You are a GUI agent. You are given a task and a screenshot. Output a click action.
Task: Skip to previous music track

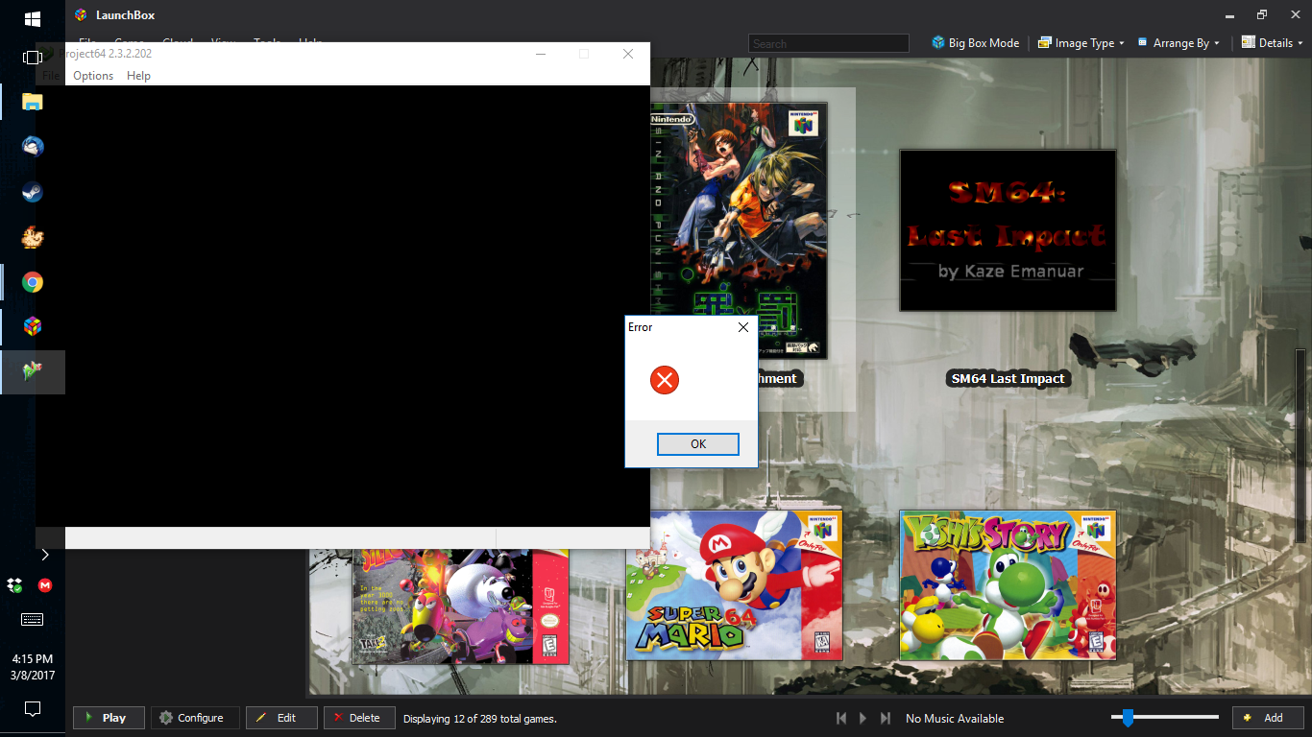(841, 718)
